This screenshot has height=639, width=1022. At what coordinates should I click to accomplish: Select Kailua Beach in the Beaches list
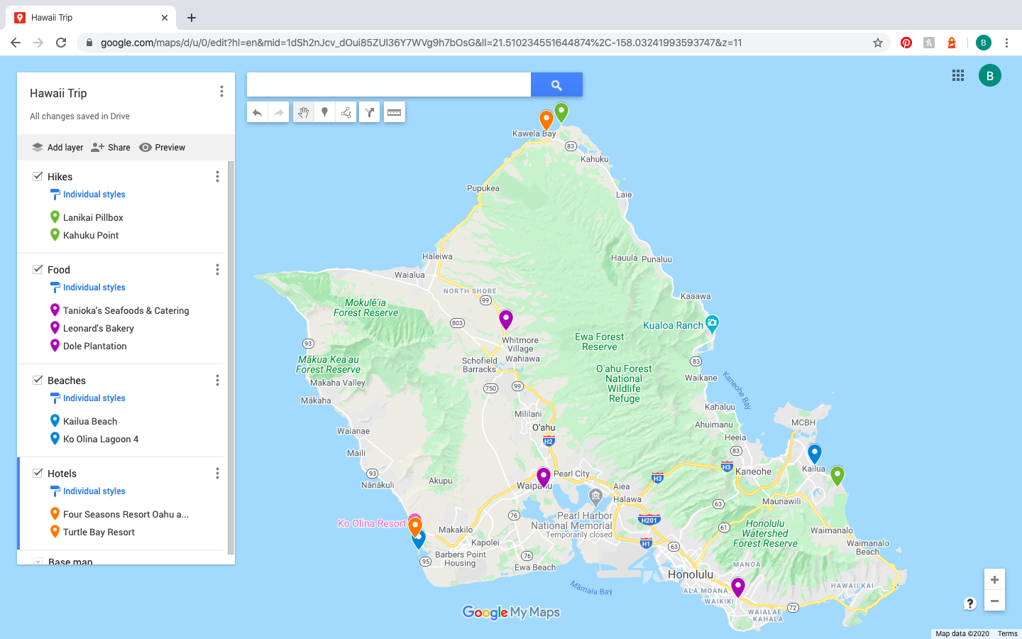tap(90, 421)
